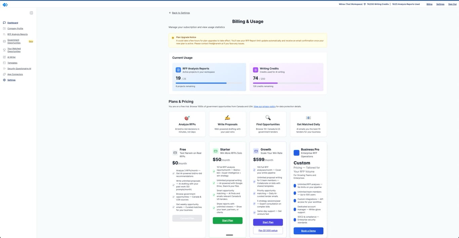This screenshot has width=459, height=238.
Task: Open Company Profile in the sidebar
Action: [x=15, y=29]
